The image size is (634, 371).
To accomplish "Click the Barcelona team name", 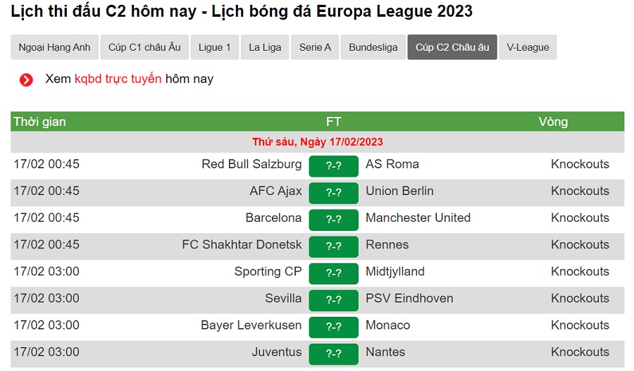I will [x=273, y=218].
